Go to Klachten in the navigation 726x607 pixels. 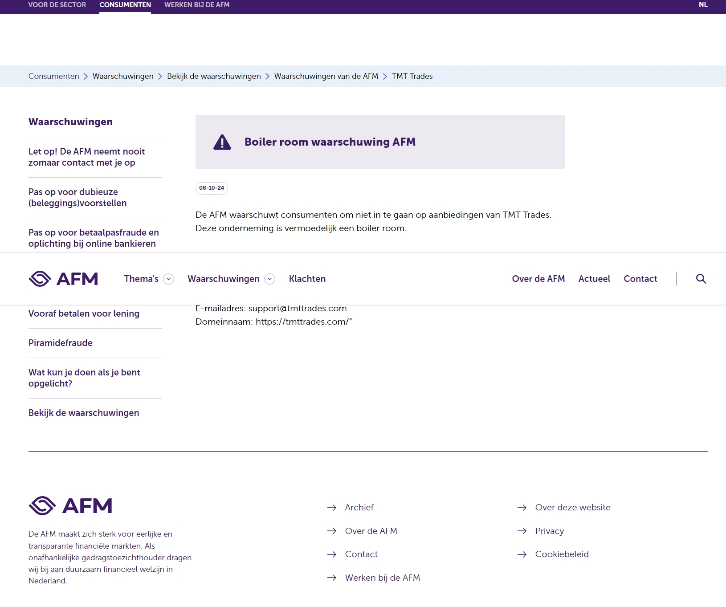(x=307, y=279)
